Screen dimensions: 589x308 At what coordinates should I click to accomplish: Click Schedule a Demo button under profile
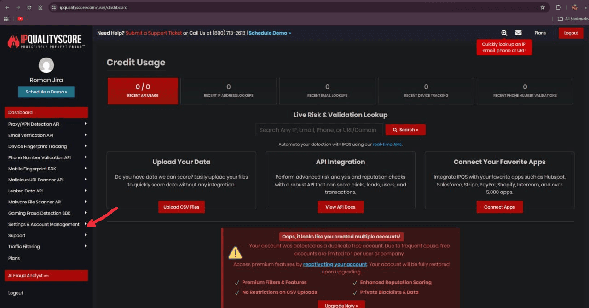(46, 92)
